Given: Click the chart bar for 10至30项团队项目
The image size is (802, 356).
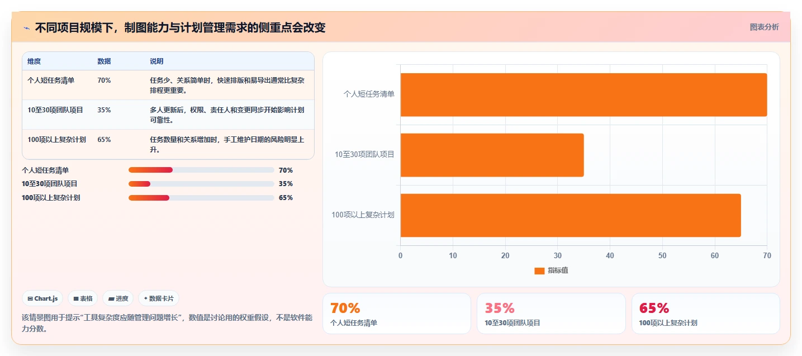Looking at the screenshot, I should 492,155.
